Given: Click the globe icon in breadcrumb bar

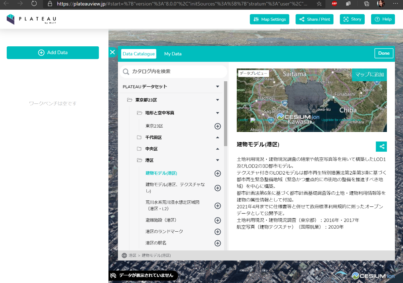Looking at the screenshot, I should (124, 255).
